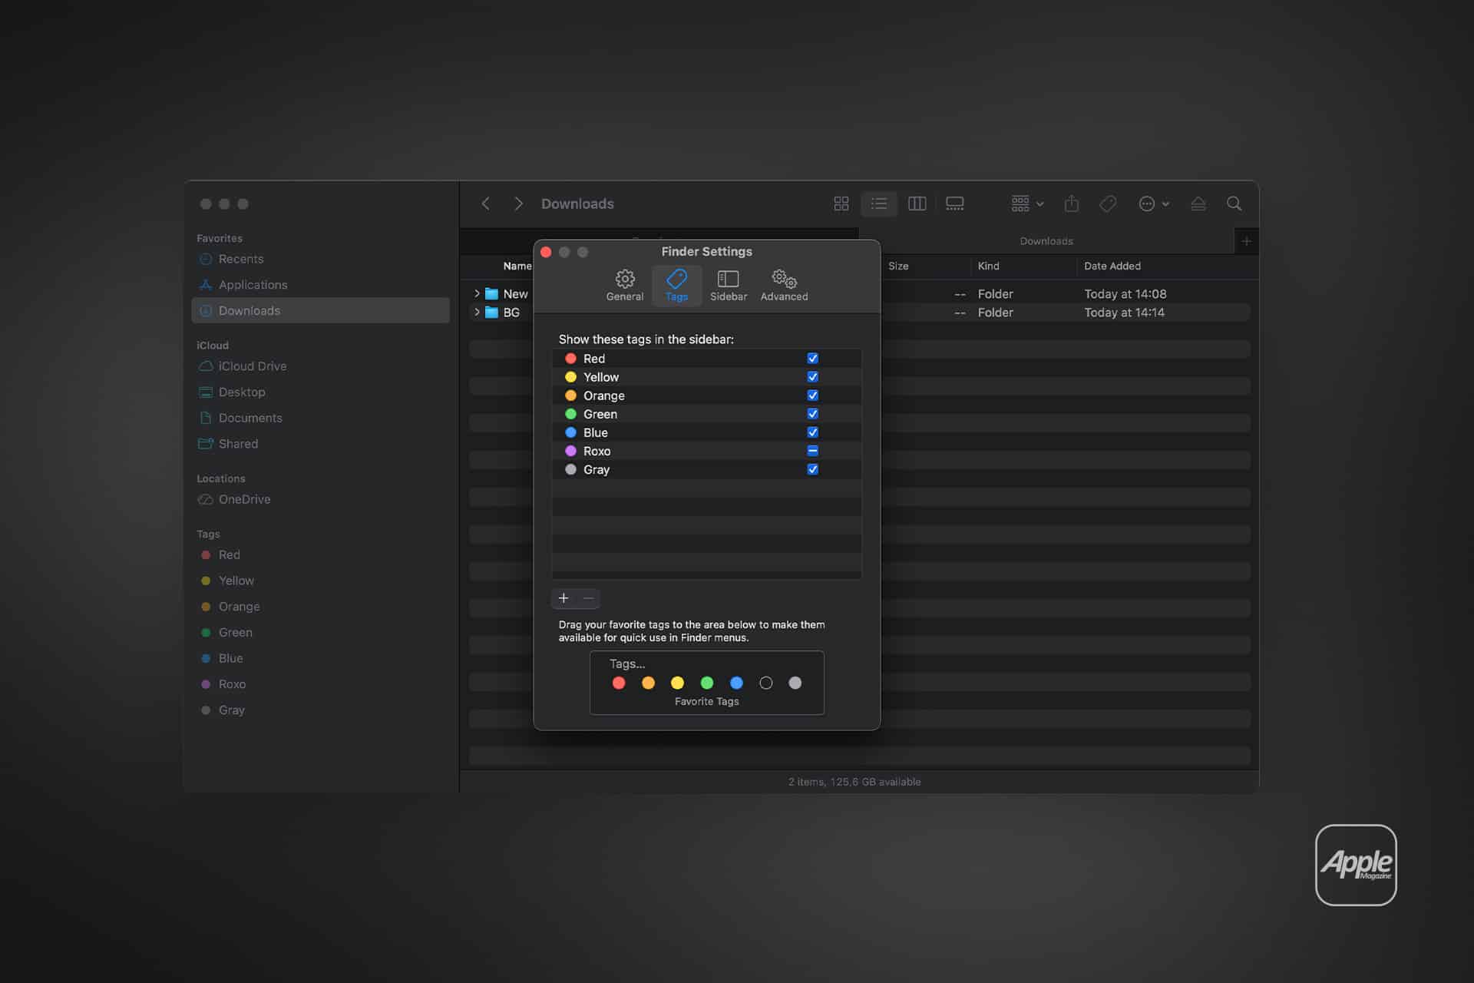This screenshot has height=983, width=1474.
Task: Select the New folder in file list
Action: (515, 294)
